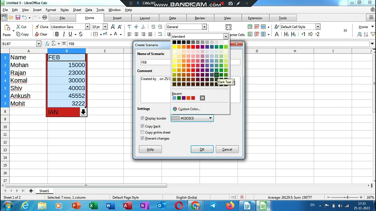Uncheck the Display border checkbox
Screen dimensions: 376x211
(x=142, y=118)
